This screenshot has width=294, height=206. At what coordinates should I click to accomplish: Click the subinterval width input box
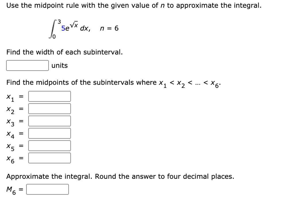tap(27, 65)
